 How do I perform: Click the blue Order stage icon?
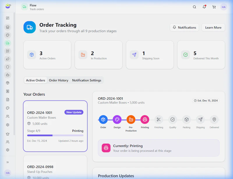click(x=103, y=119)
